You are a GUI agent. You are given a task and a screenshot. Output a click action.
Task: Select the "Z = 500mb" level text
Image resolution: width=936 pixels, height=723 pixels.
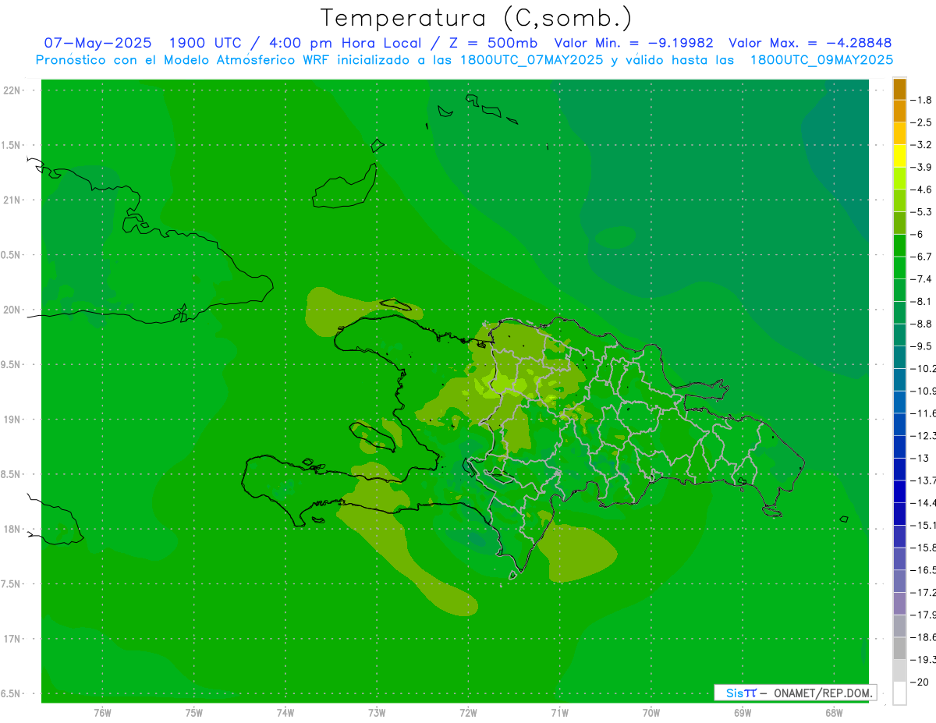pyautogui.click(x=494, y=43)
